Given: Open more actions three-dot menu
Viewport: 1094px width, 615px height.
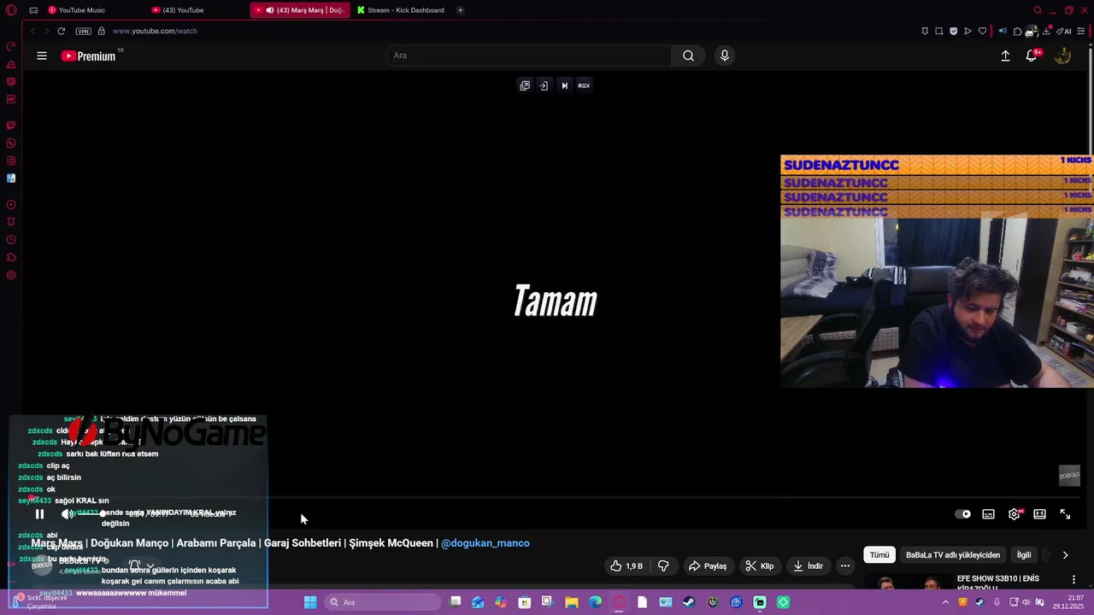Looking at the screenshot, I should [x=845, y=565].
